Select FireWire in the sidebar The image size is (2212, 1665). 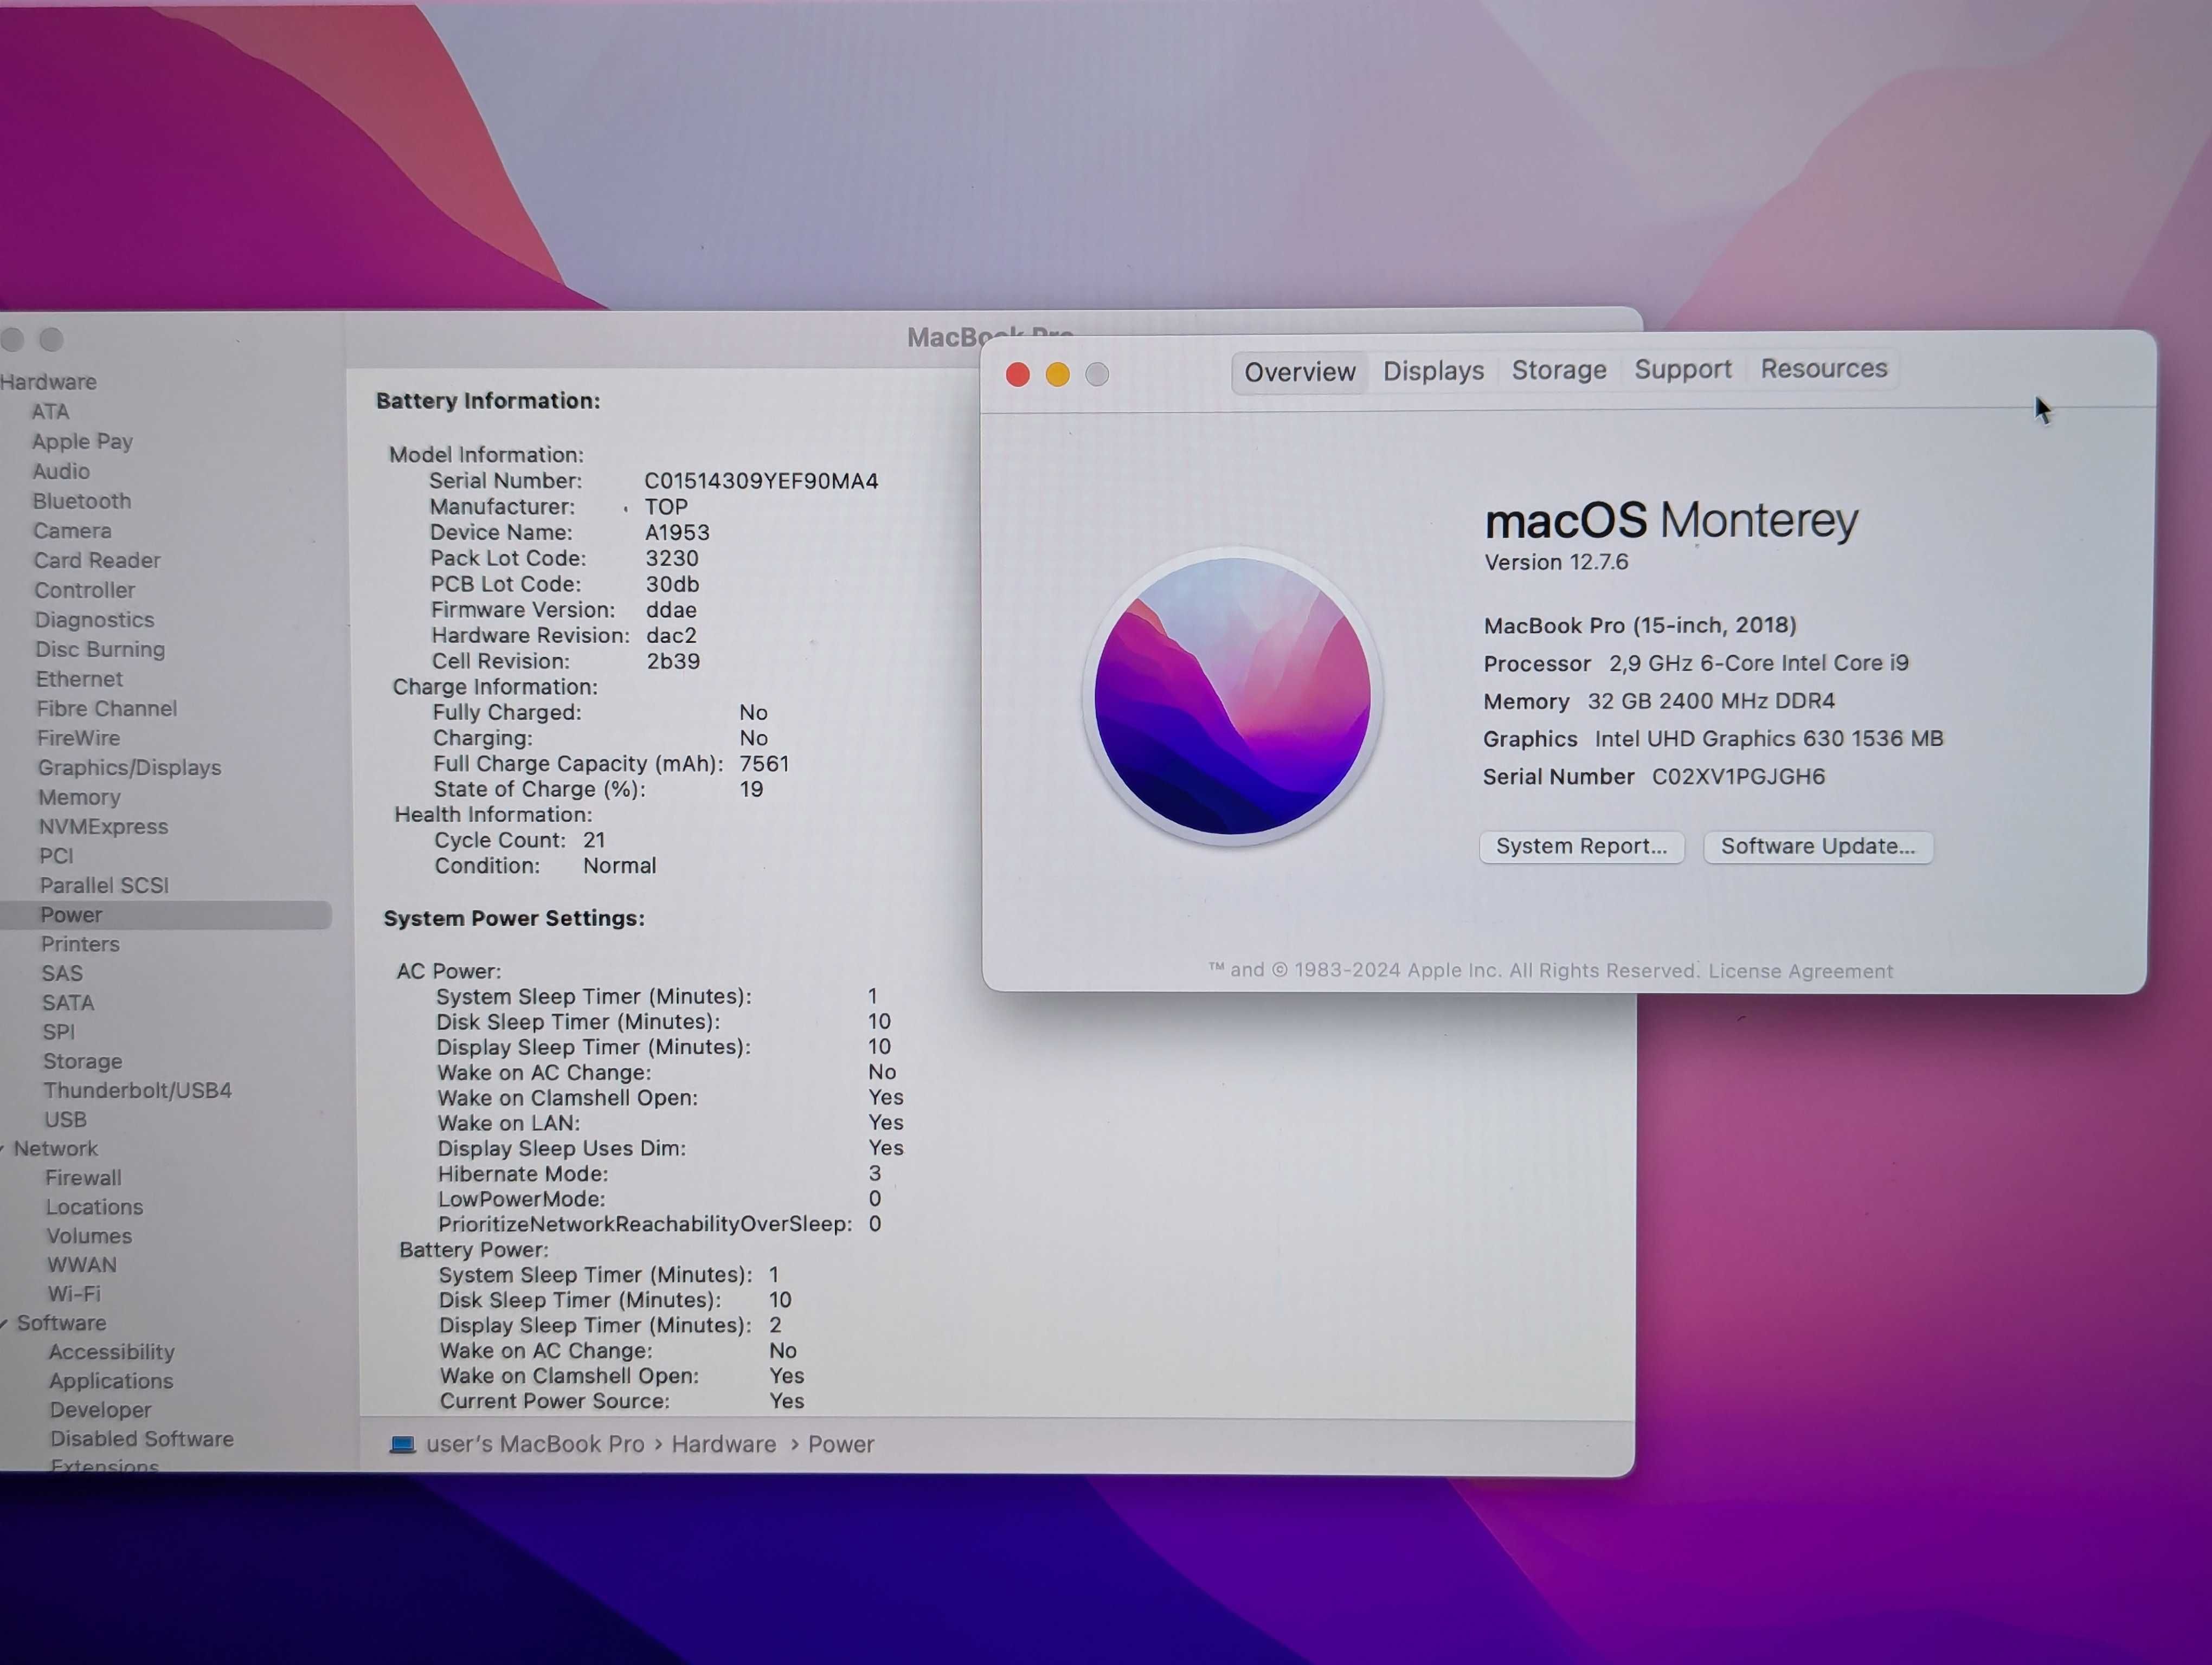click(x=78, y=739)
